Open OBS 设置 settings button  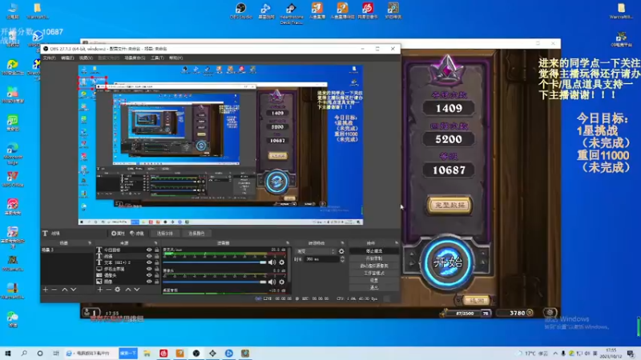pyautogui.click(x=374, y=281)
